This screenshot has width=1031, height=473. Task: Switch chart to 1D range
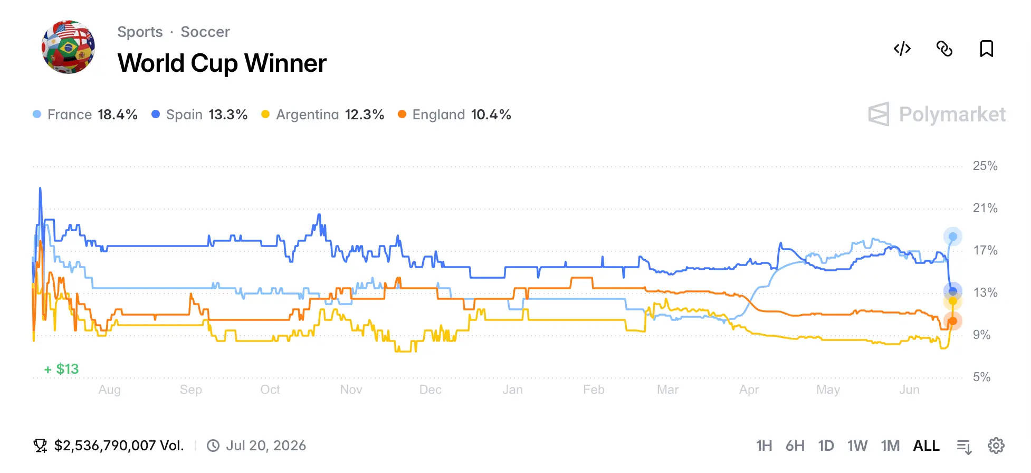pyautogui.click(x=826, y=446)
